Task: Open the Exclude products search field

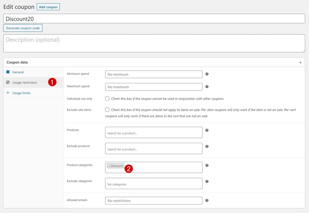Action: (154, 149)
